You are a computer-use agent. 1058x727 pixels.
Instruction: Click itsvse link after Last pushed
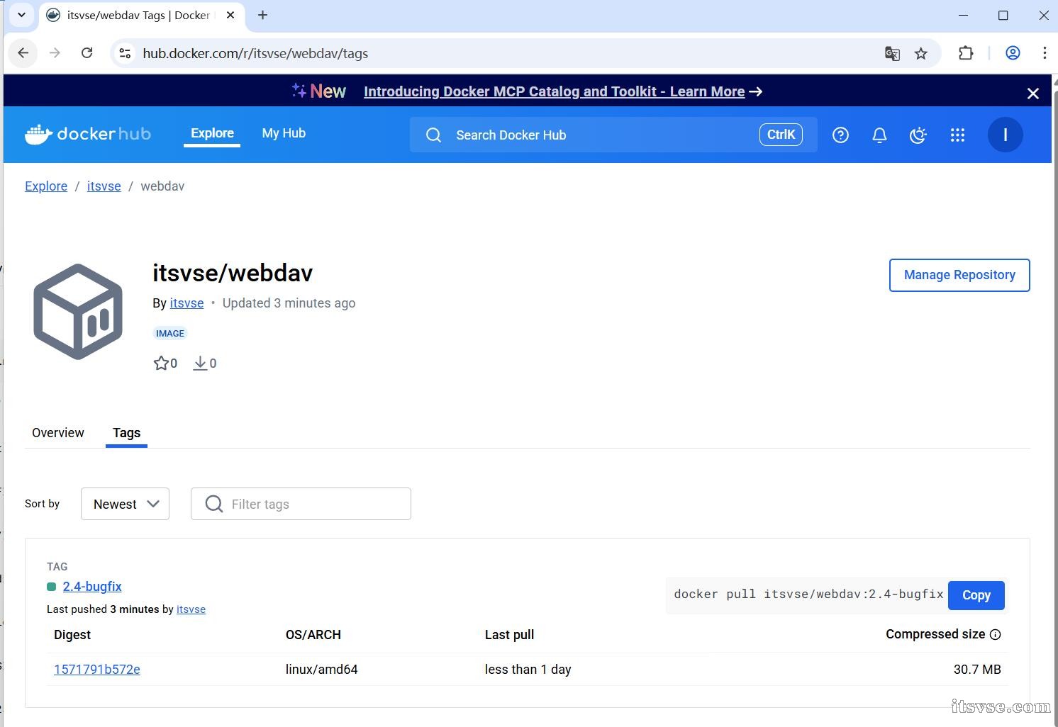(191, 609)
